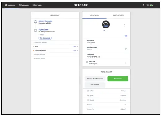Click the WiFi Standby row
The image size is (162, 116).
(107, 100)
